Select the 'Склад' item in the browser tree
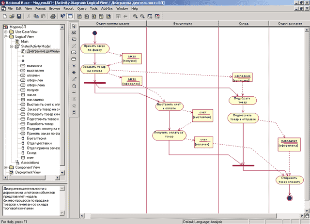Viewport: 310px width, 224px height. [31, 153]
